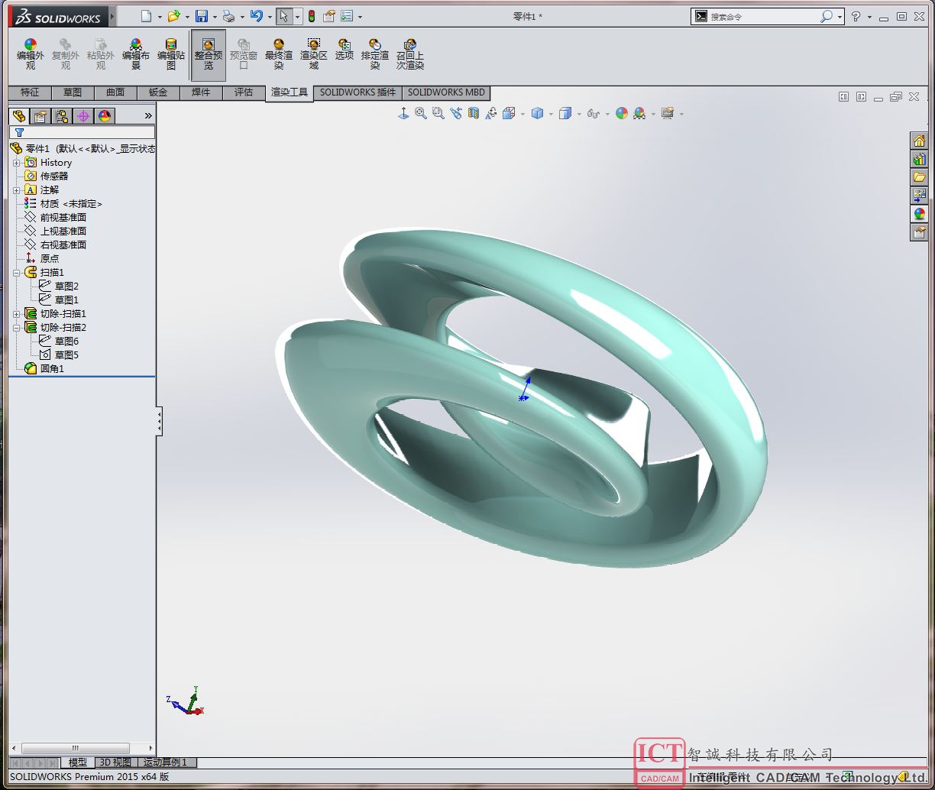Click the Save icon in top toolbar
The image size is (935, 790).
[201, 16]
